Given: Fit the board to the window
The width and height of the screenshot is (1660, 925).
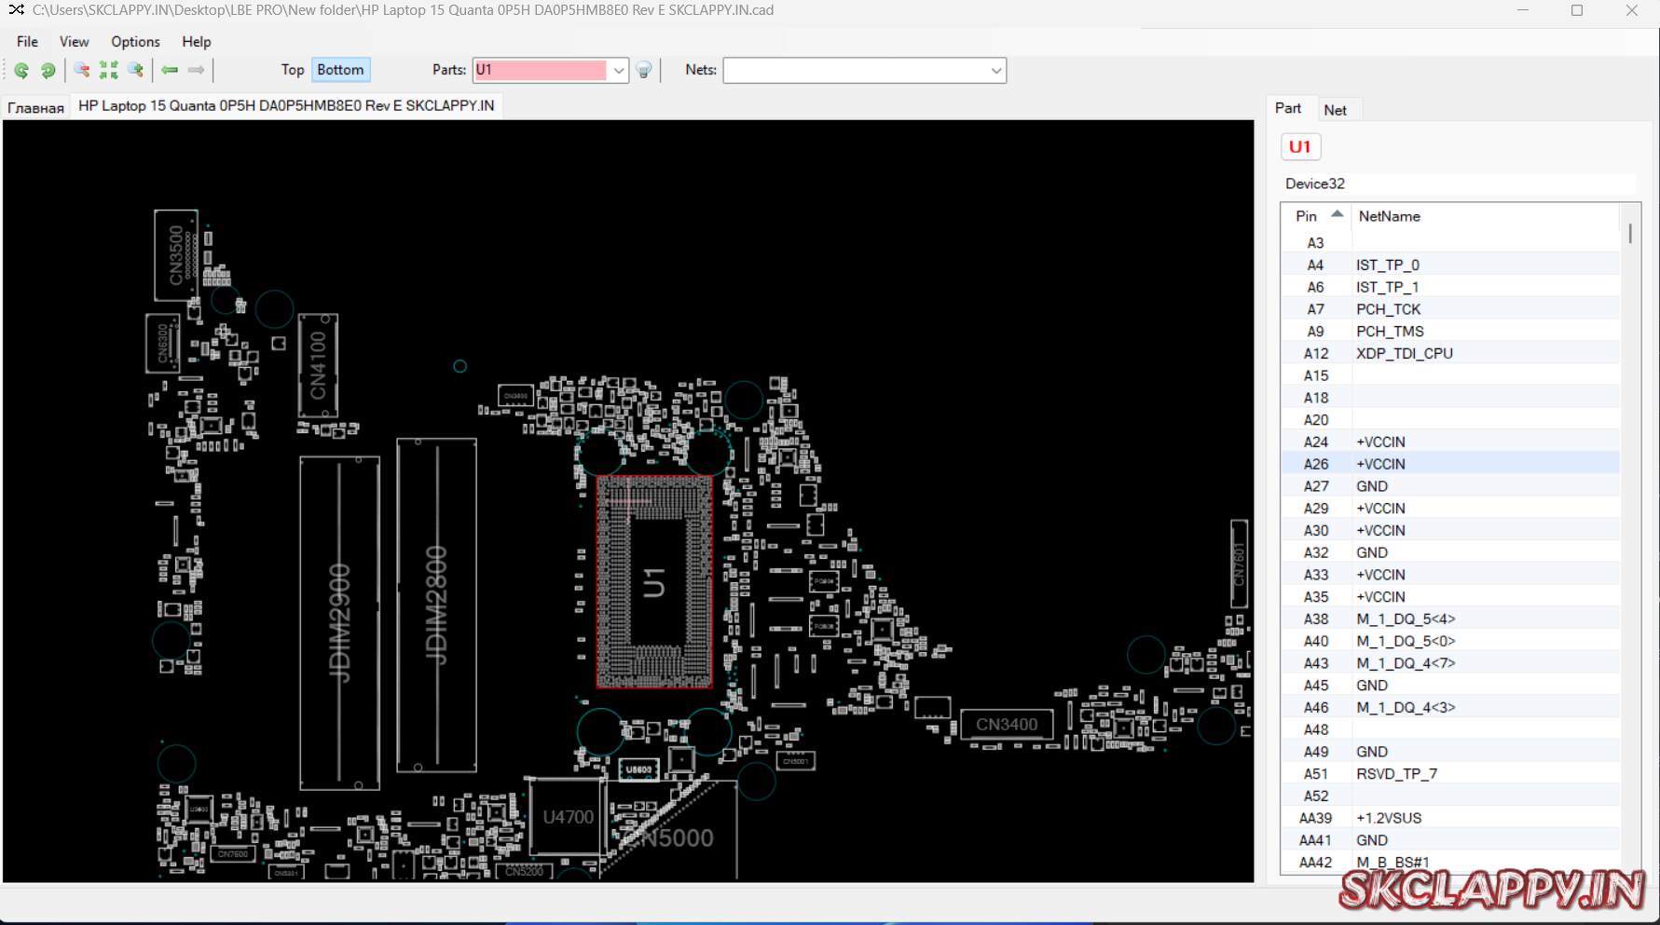Looking at the screenshot, I should point(109,70).
